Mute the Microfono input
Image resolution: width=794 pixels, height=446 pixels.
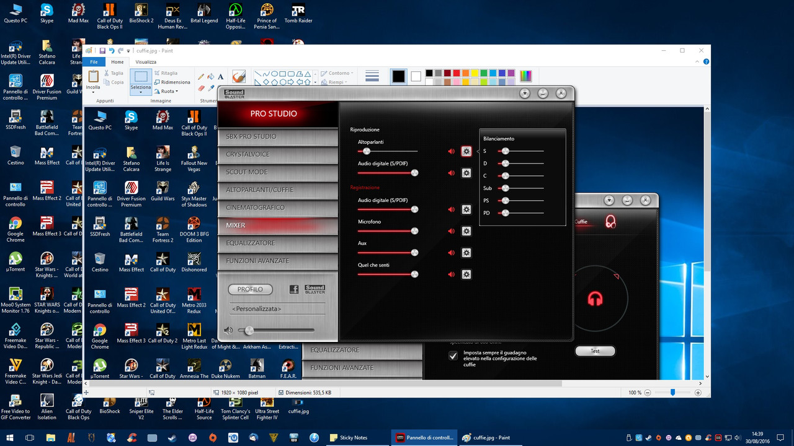(x=452, y=231)
